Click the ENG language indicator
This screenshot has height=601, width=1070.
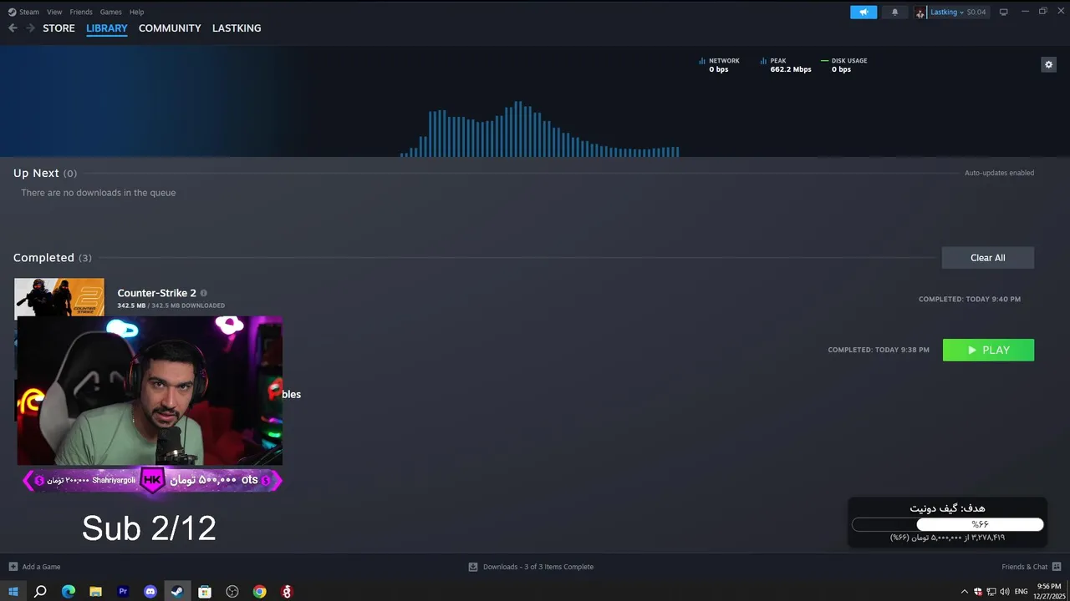point(1021,592)
